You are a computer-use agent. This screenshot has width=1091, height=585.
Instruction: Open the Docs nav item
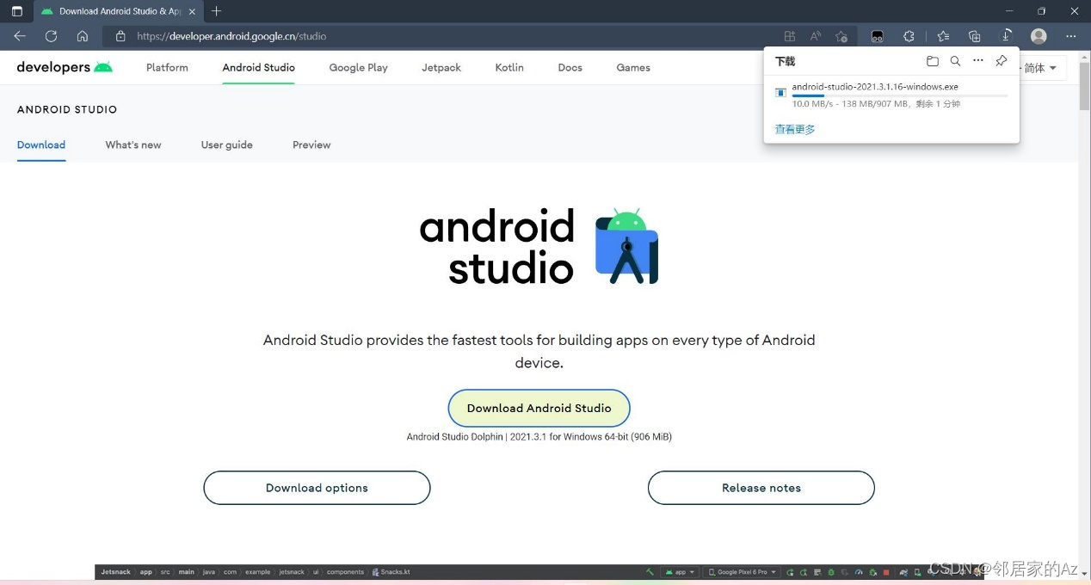click(570, 67)
